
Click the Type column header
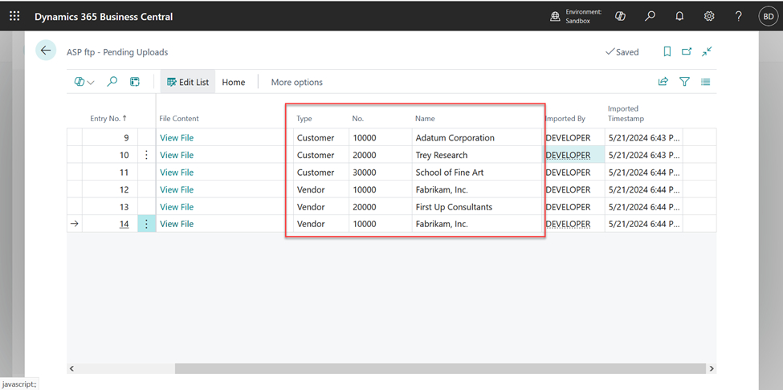click(x=304, y=119)
